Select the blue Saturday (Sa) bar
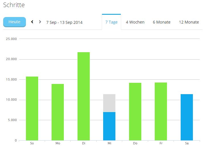The height and width of the screenshot is (150, 208). pyautogui.click(x=187, y=117)
